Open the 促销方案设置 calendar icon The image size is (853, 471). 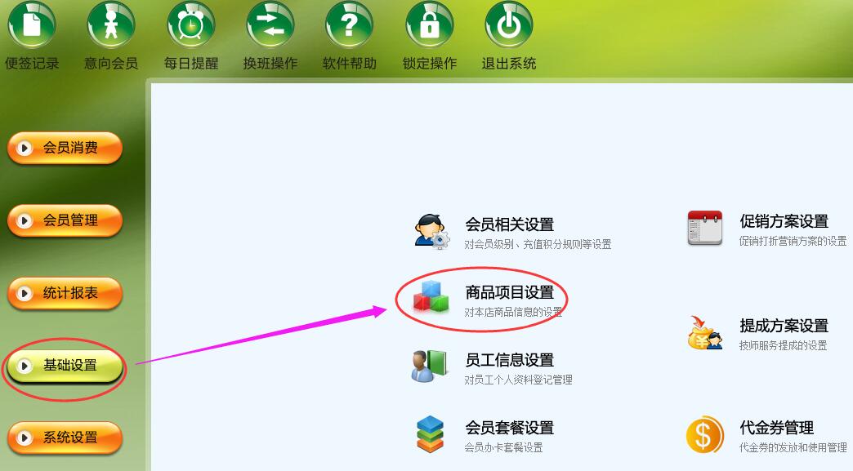coord(705,229)
